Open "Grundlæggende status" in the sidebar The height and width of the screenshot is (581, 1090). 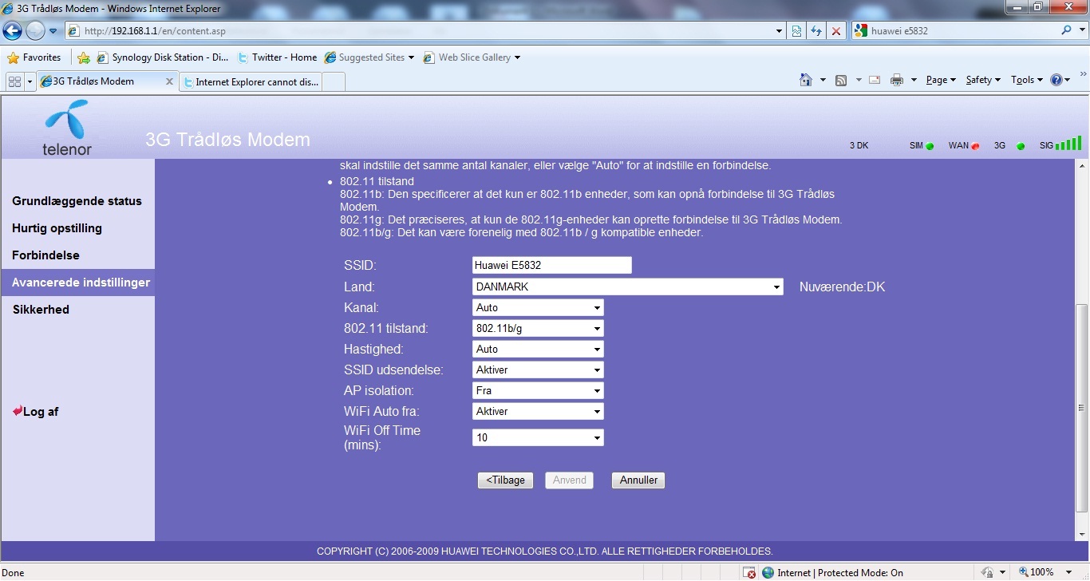pyautogui.click(x=77, y=201)
